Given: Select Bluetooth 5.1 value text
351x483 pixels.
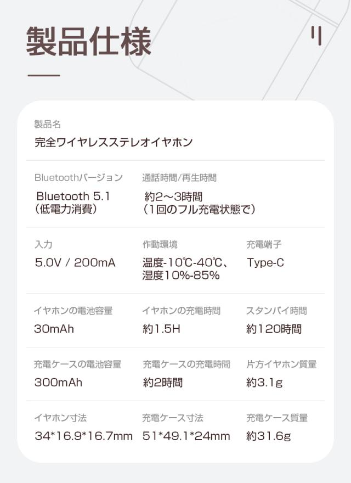Looking at the screenshot, I should click(x=73, y=196).
